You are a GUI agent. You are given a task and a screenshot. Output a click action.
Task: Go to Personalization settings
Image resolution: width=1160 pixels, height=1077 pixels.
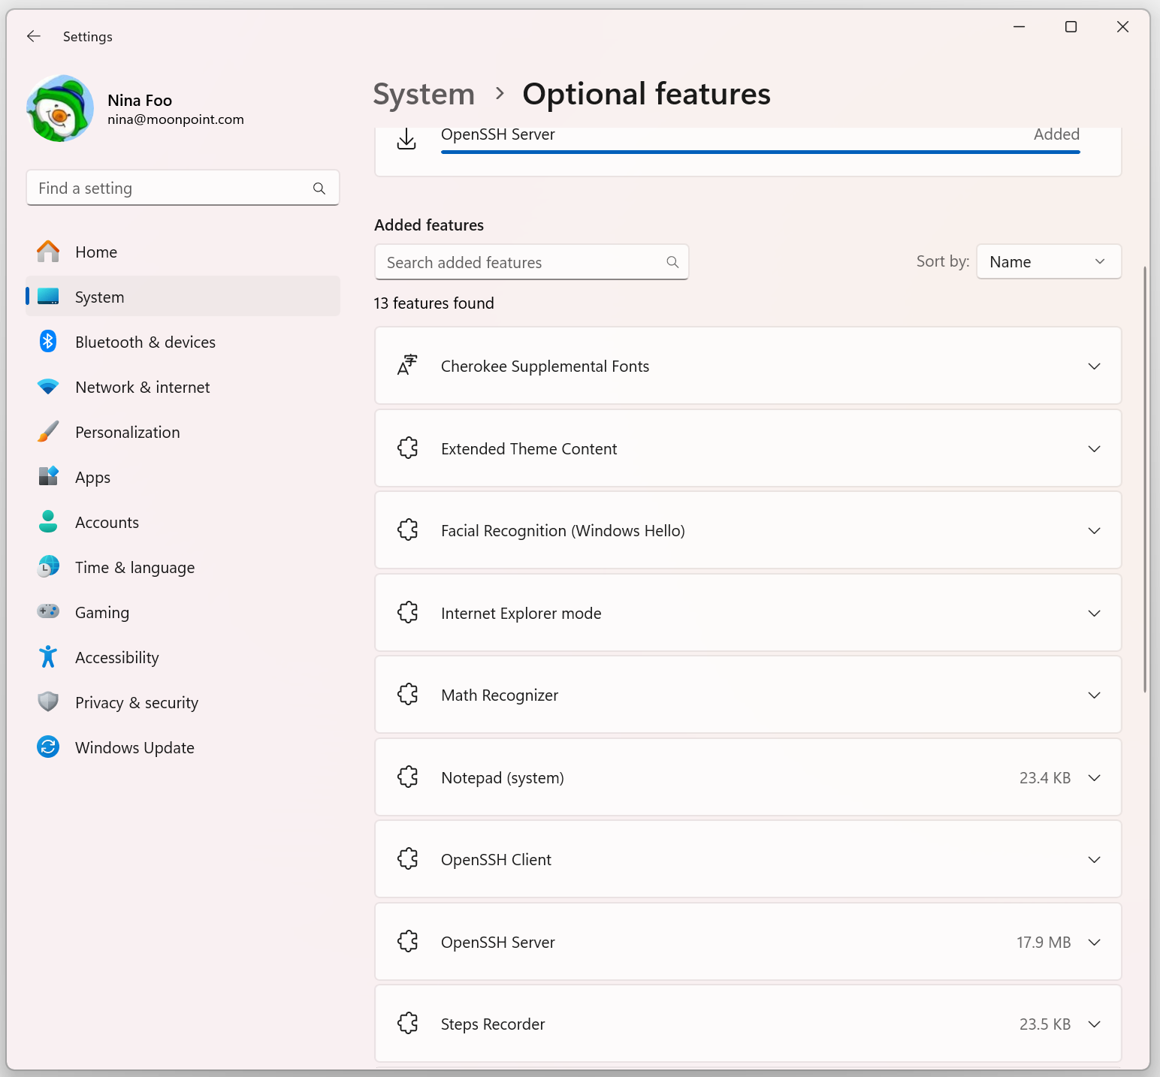[x=183, y=432]
